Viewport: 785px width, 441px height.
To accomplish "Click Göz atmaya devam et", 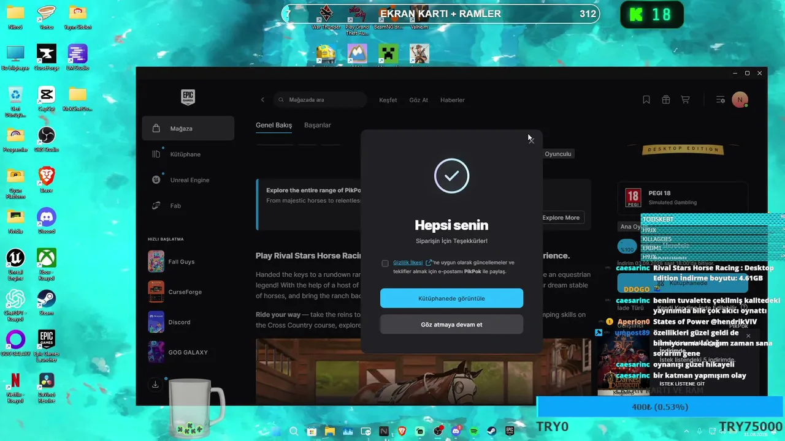I will coord(451,325).
